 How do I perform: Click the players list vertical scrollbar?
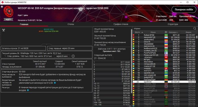point(197,37)
